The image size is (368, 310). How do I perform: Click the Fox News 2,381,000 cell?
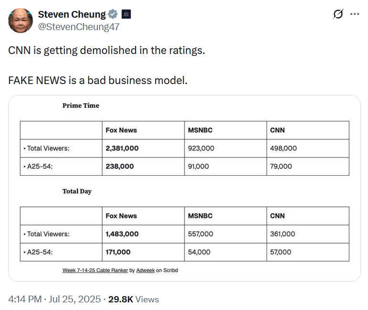(x=143, y=148)
